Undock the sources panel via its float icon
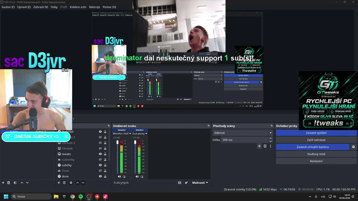This screenshot has width=358, height=201. 109,126
